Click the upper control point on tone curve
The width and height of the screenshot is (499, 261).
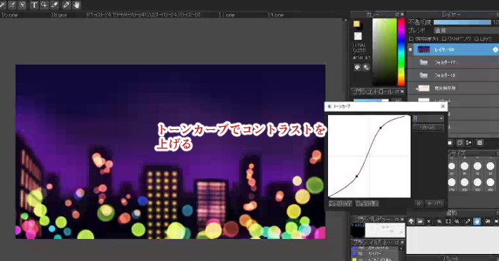coord(381,128)
